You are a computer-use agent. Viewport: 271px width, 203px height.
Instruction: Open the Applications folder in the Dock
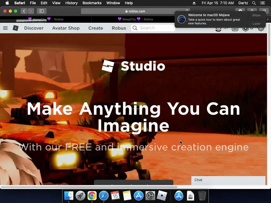point(179,196)
